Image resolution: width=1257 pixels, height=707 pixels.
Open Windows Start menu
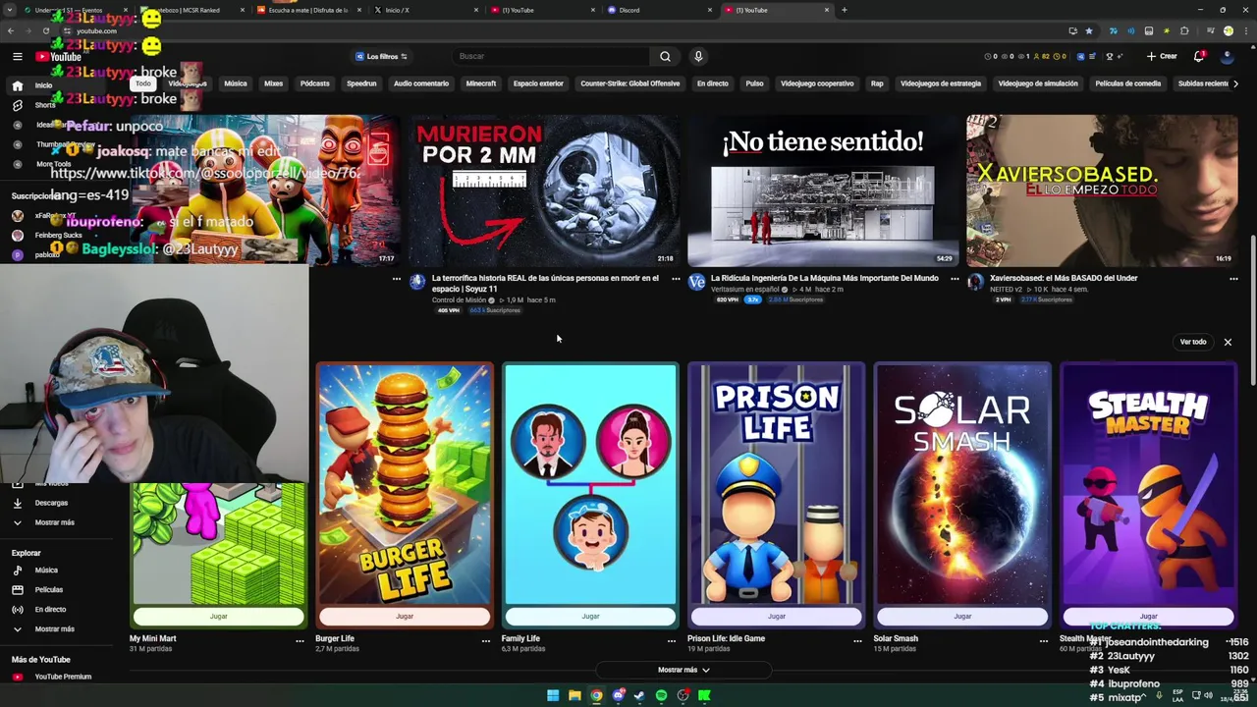click(553, 695)
